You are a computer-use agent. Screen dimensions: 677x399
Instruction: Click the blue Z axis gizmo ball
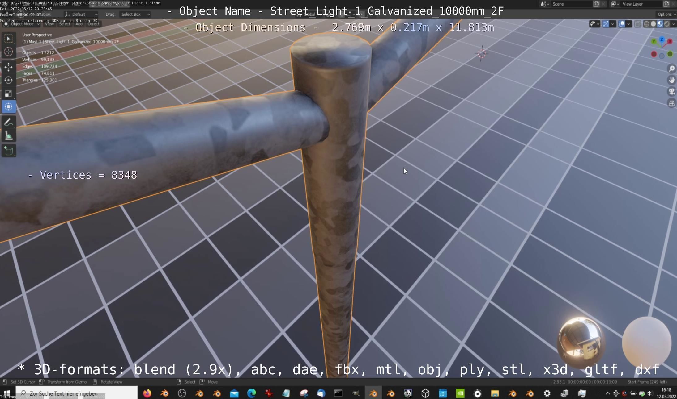tap(662, 39)
